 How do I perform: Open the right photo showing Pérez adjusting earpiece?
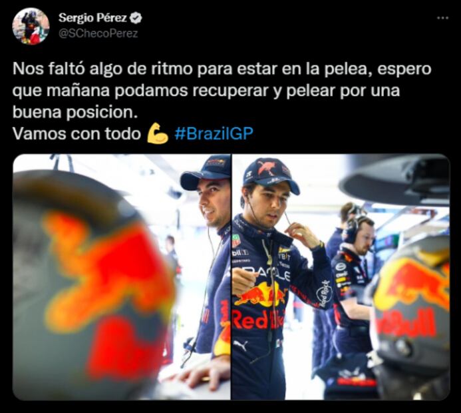pos(341,276)
